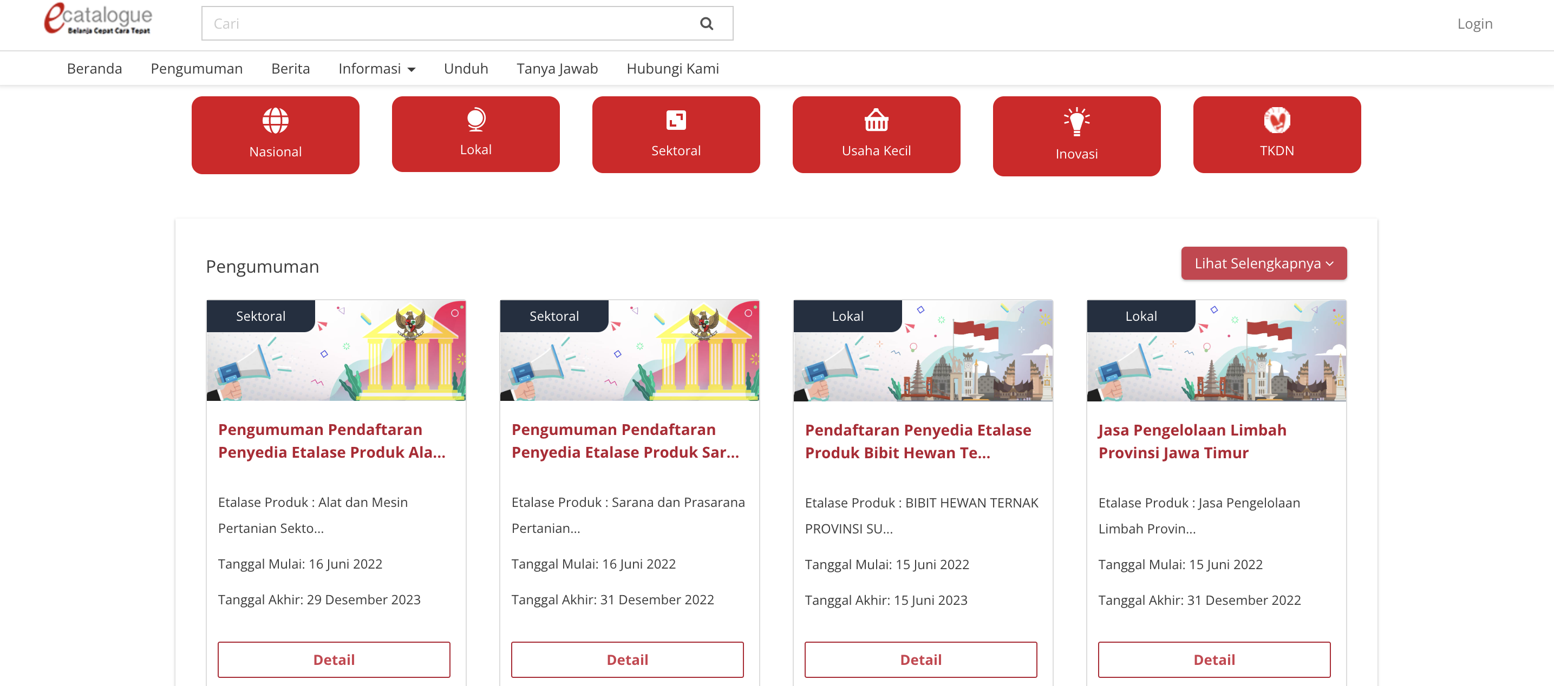This screenshot has width=1554, height=686.
Task: Click the e-catalogue logo
Action: tap(99, 19)
